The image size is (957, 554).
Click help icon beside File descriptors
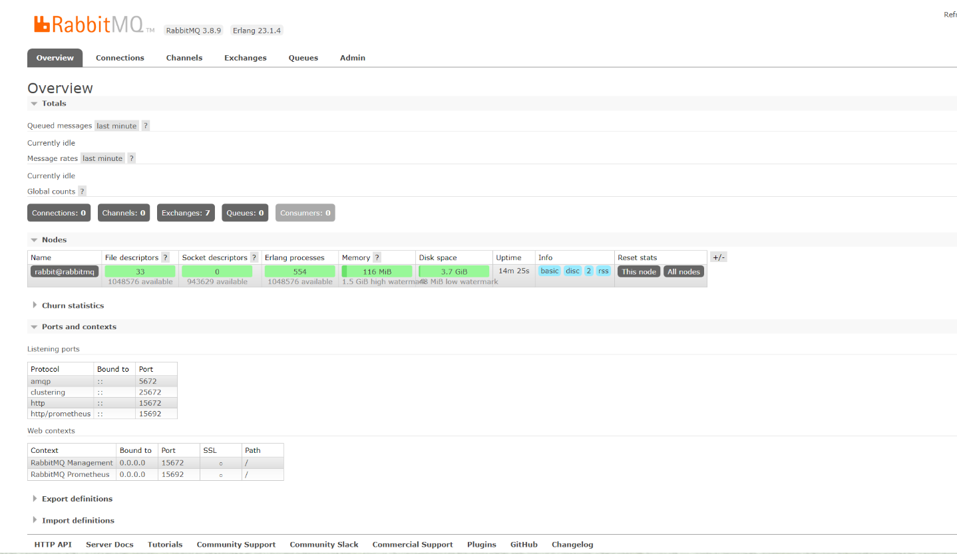point(165,257)
